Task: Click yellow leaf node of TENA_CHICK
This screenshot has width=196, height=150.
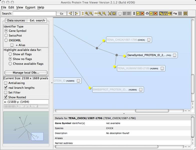Action: click(x=103, y=40)
